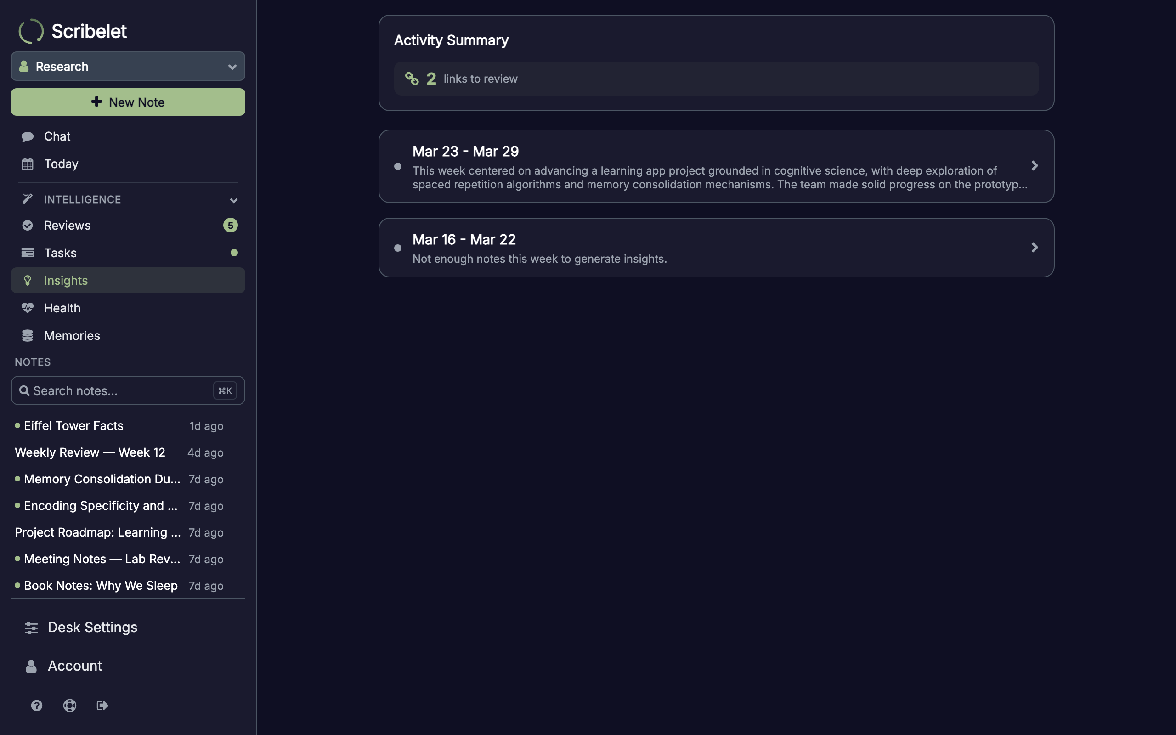Image resolution: width=1176 pixels, height=735 pixels.
Task: Open Chat from the sidebar
Action: coord(128,136)
